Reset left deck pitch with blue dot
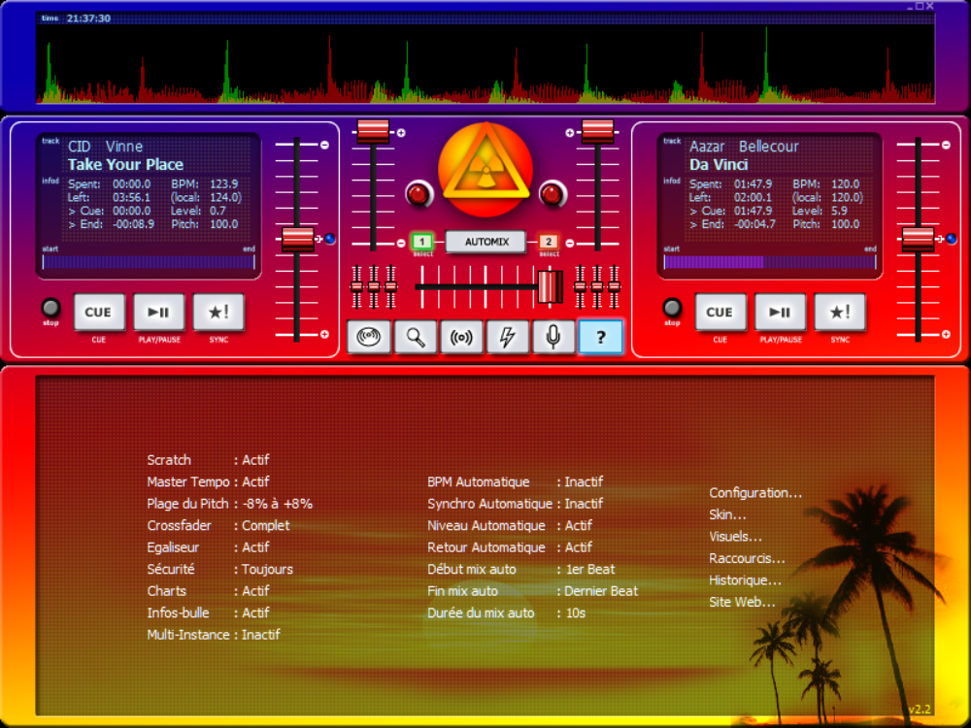 pos(330,239)
